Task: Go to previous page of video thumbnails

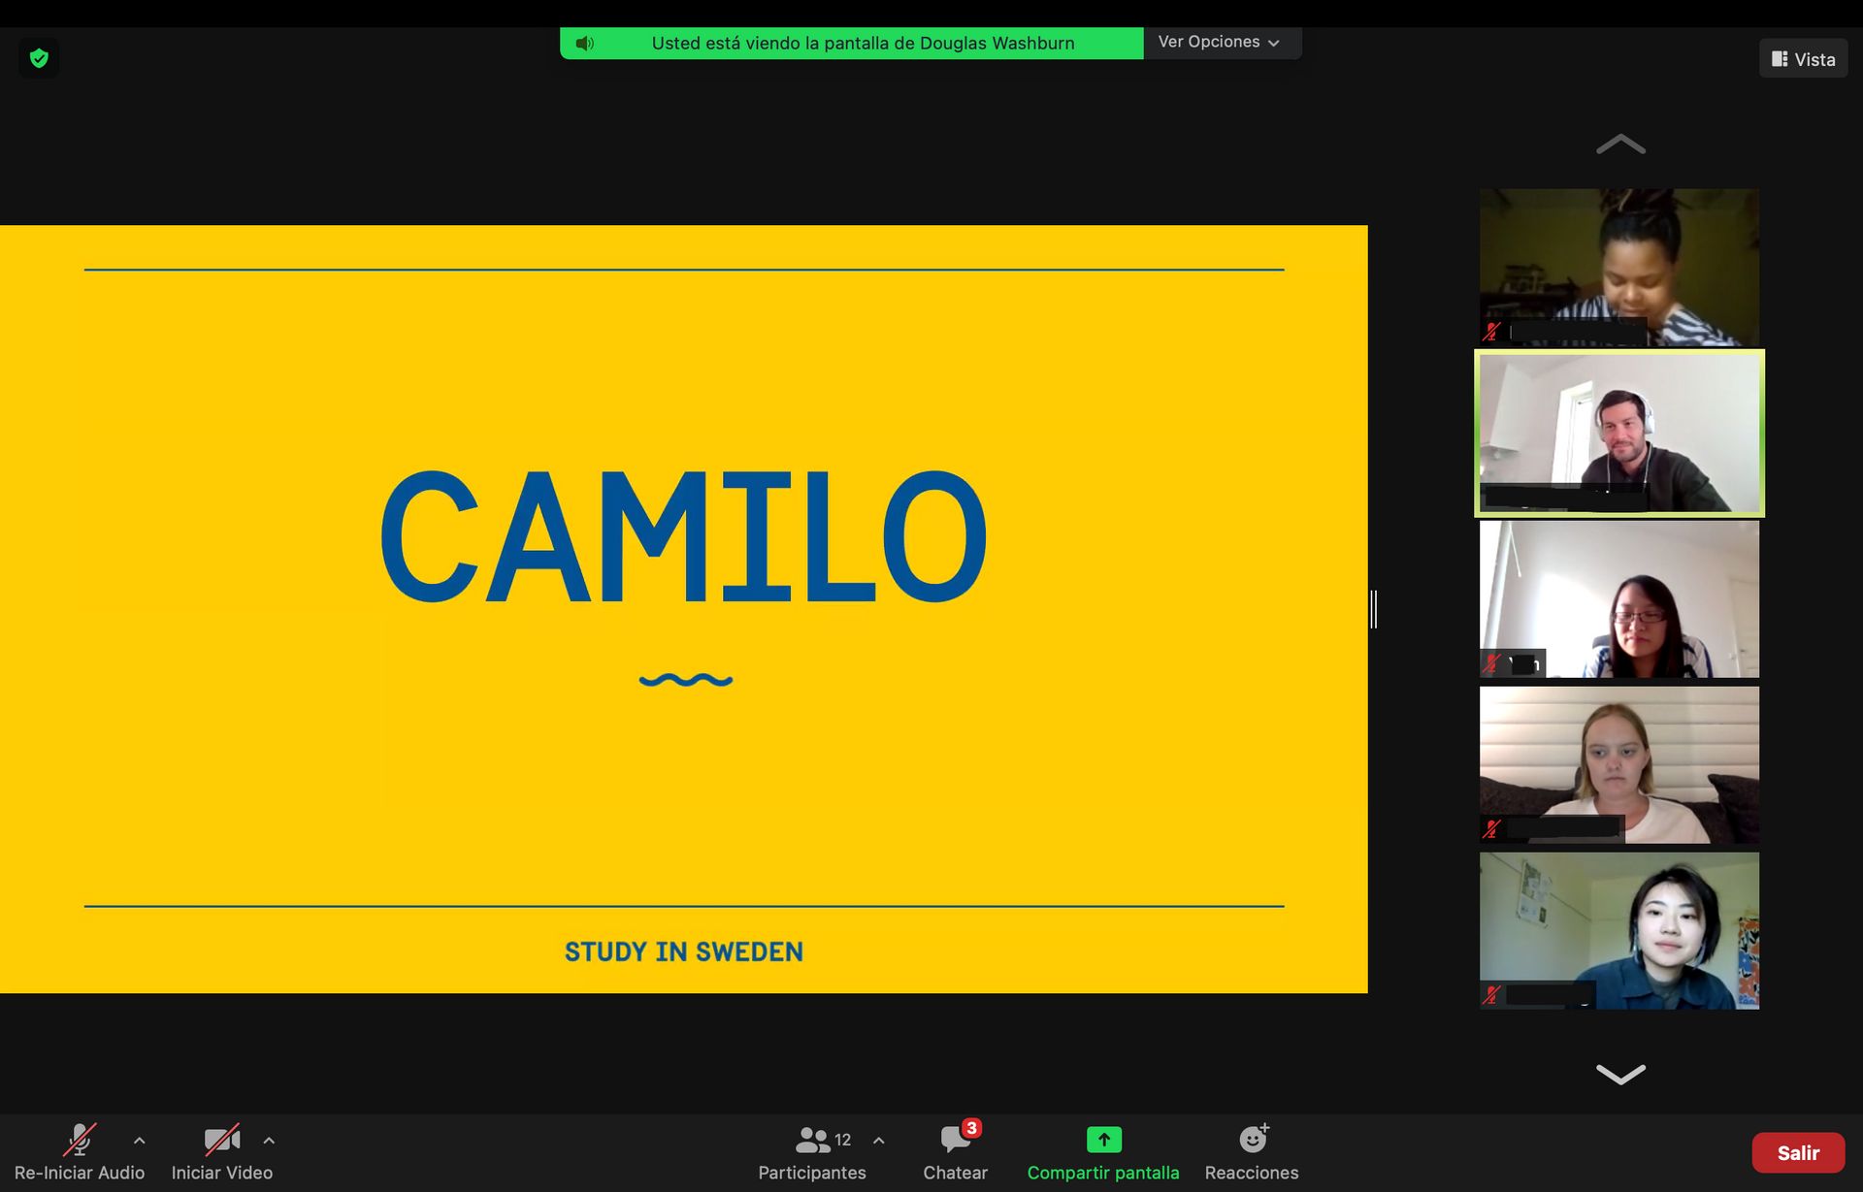Action: point(1620,145)
